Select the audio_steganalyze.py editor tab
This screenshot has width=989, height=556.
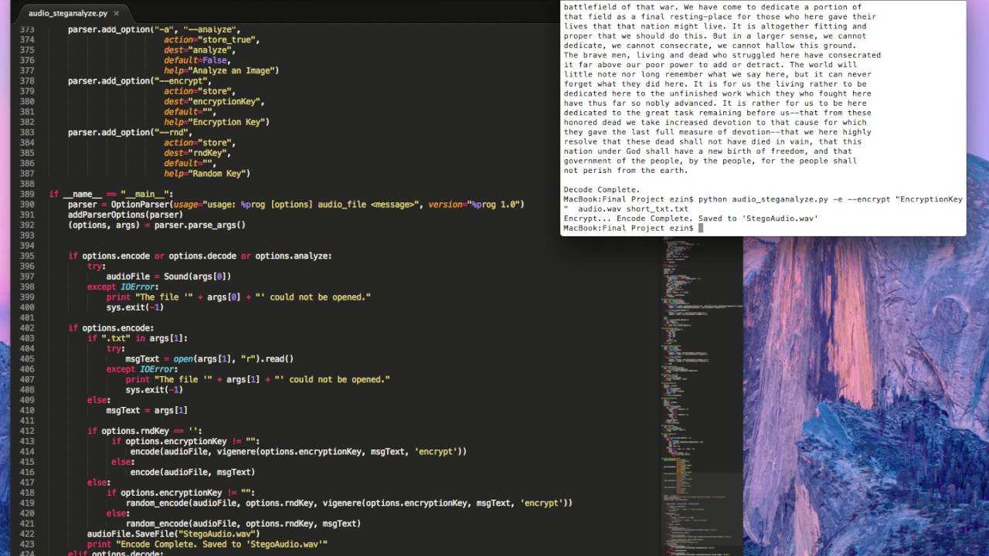point(68,13)
